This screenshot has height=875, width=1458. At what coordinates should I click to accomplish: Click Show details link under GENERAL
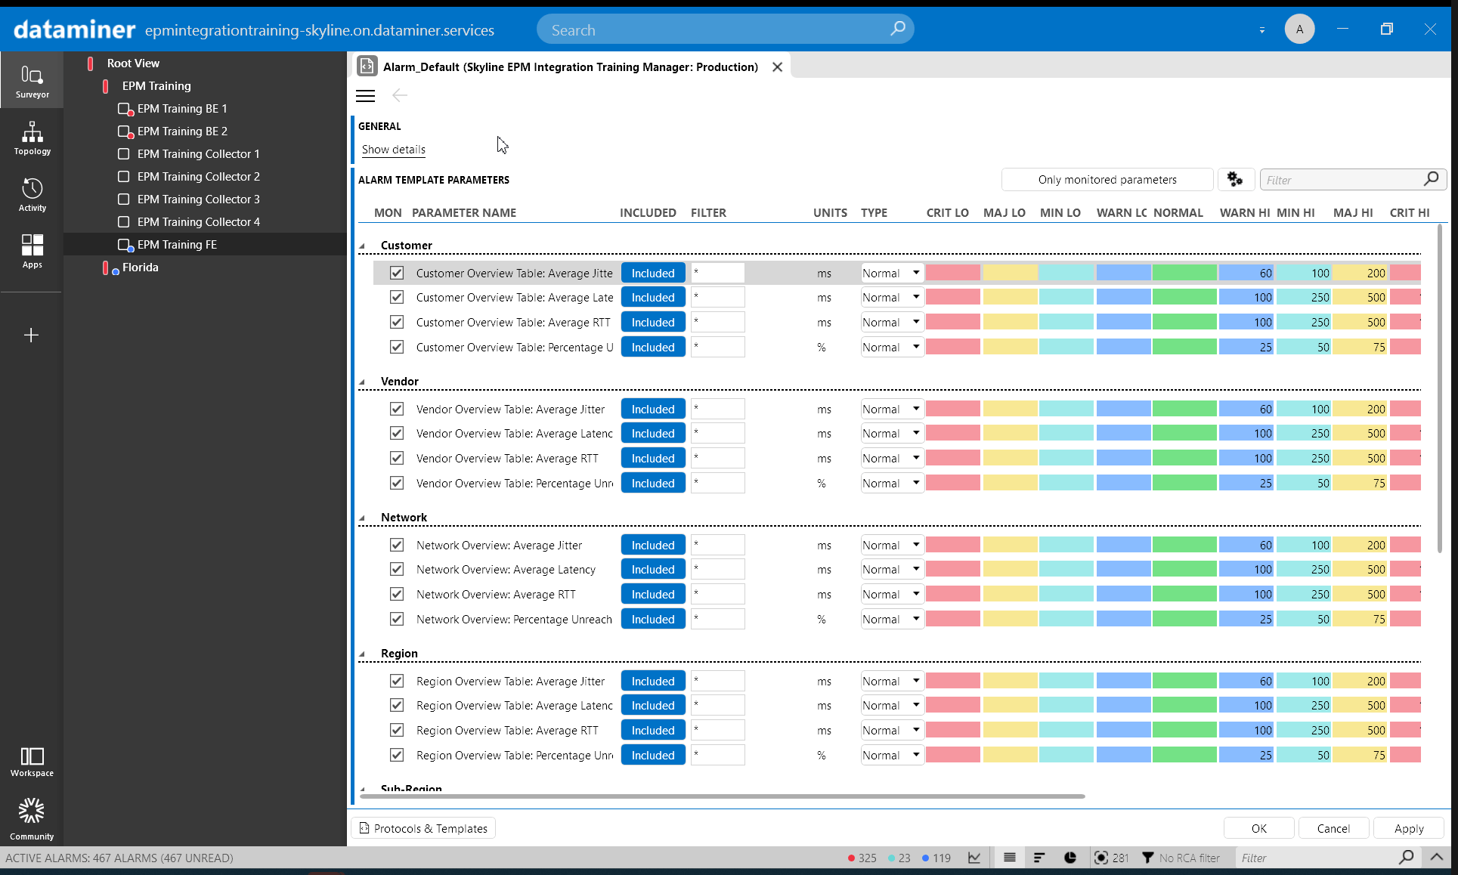pos(394,149)
